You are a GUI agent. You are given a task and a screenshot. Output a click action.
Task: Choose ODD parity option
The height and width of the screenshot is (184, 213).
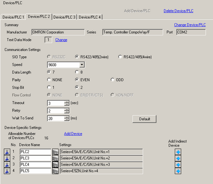click(x=117, y=80)
